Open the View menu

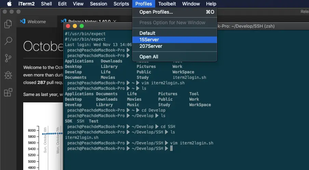[x=78, y=4]
